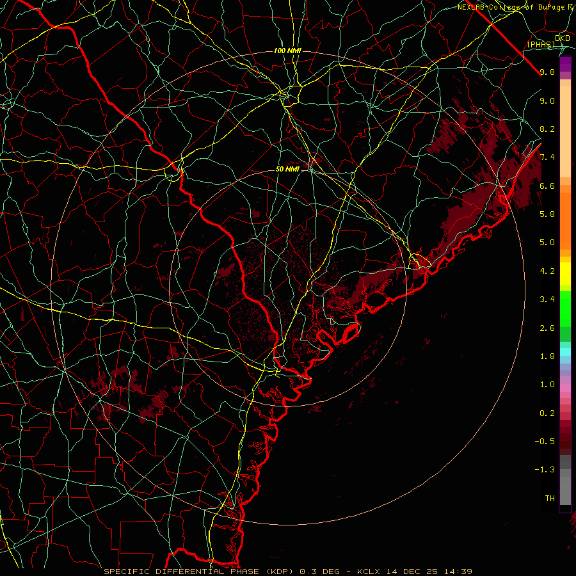Click the 7.4 value on the color scale

point(547,157)
